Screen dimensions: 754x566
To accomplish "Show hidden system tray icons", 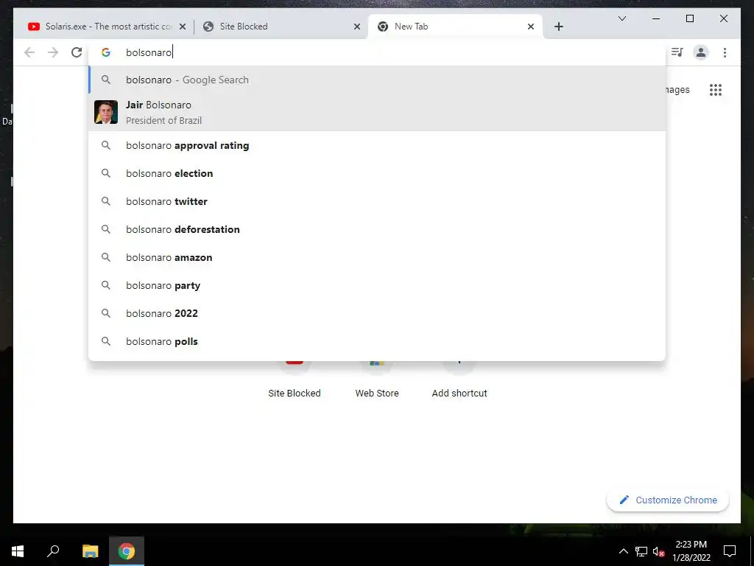I will click(x=623, y=551).
